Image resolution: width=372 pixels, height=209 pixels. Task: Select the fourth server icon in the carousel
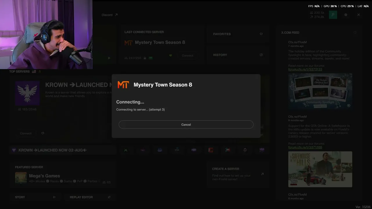pyautogui.click(x=177, y=150)
